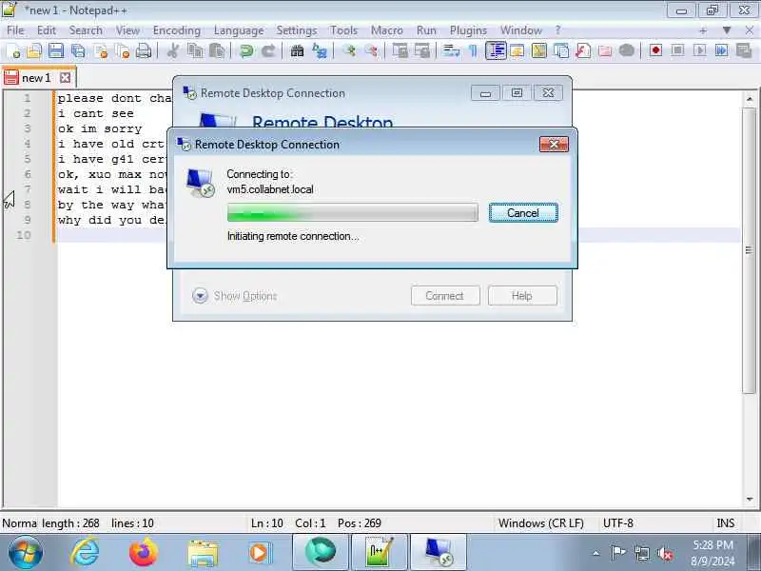Toggle Show All Characters pilcrow icon

pyautogui.click(x=473, y=50)
